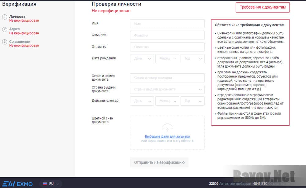The width and height of the screenshot is (306, 188).
Task: Open the Страна выдачи документа dropdown
Action: click(x=167, y=89)
